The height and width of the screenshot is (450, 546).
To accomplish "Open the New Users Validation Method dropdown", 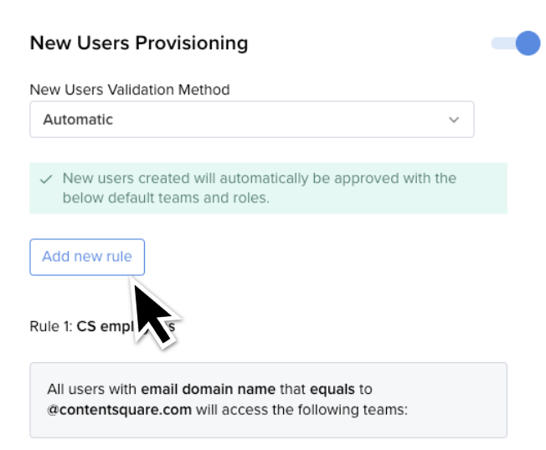I will [x=252, y=120].
